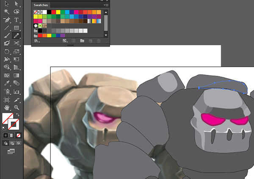Select the Slice tool
Image resolution: width=254 pixels, height=179 pixels.
click(x=17, y=100)
